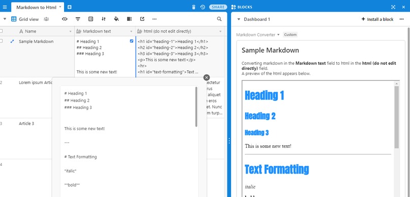The width and height of the screenshot is (410, 197).
Task: Click the Grid view name
Action: tap(29, 19)
